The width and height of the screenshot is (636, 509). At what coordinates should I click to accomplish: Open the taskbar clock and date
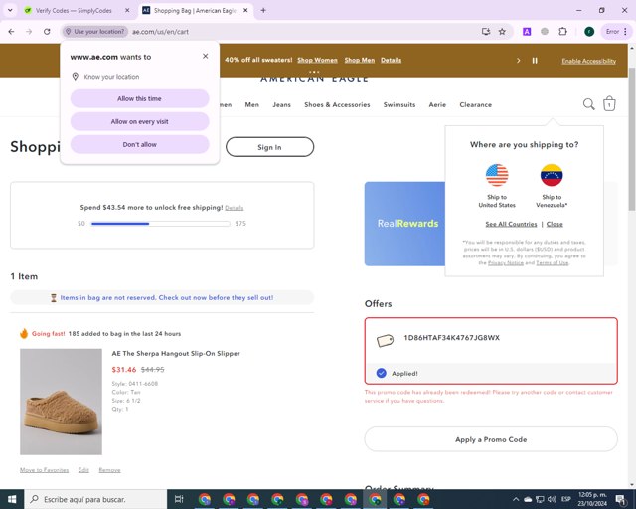tap(592, 499)
